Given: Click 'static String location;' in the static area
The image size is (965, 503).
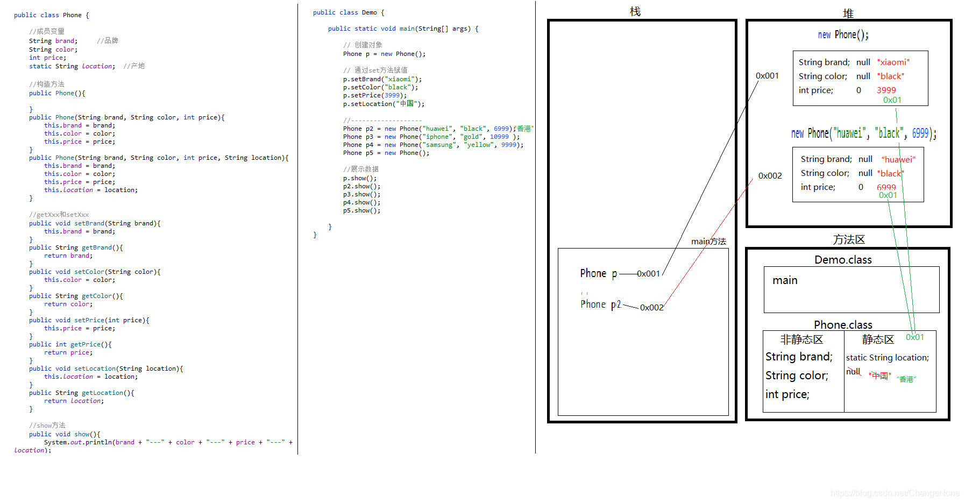Looking at the screenshot, I should (x=888, y=358).
